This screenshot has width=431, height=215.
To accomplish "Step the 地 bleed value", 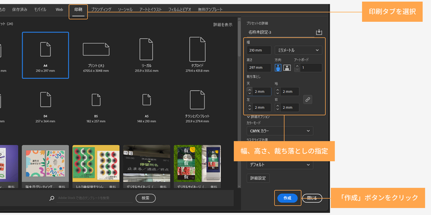I will click(278, 92).
